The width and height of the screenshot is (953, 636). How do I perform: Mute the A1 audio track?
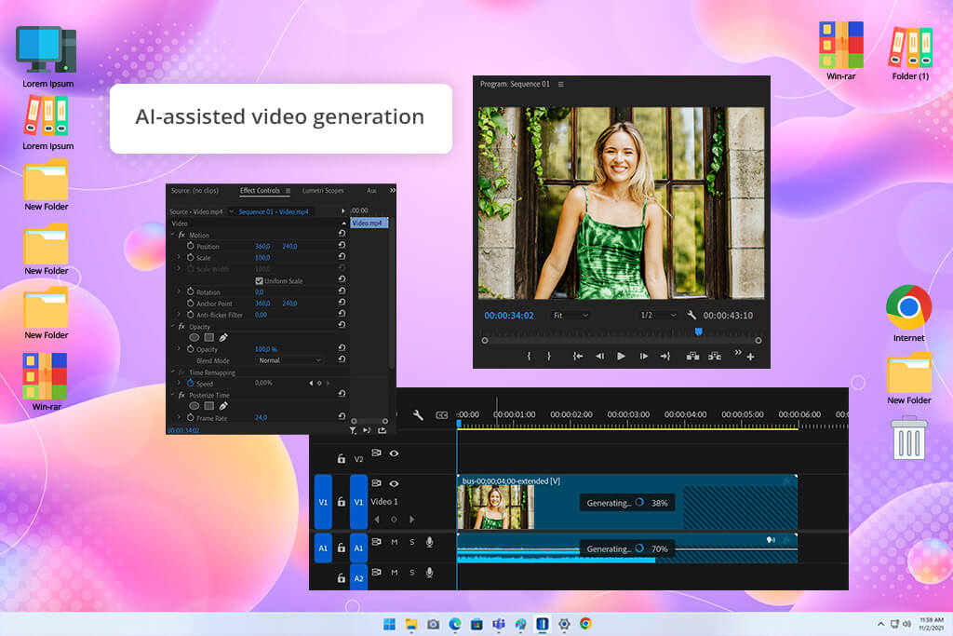(x=394, y=542)
